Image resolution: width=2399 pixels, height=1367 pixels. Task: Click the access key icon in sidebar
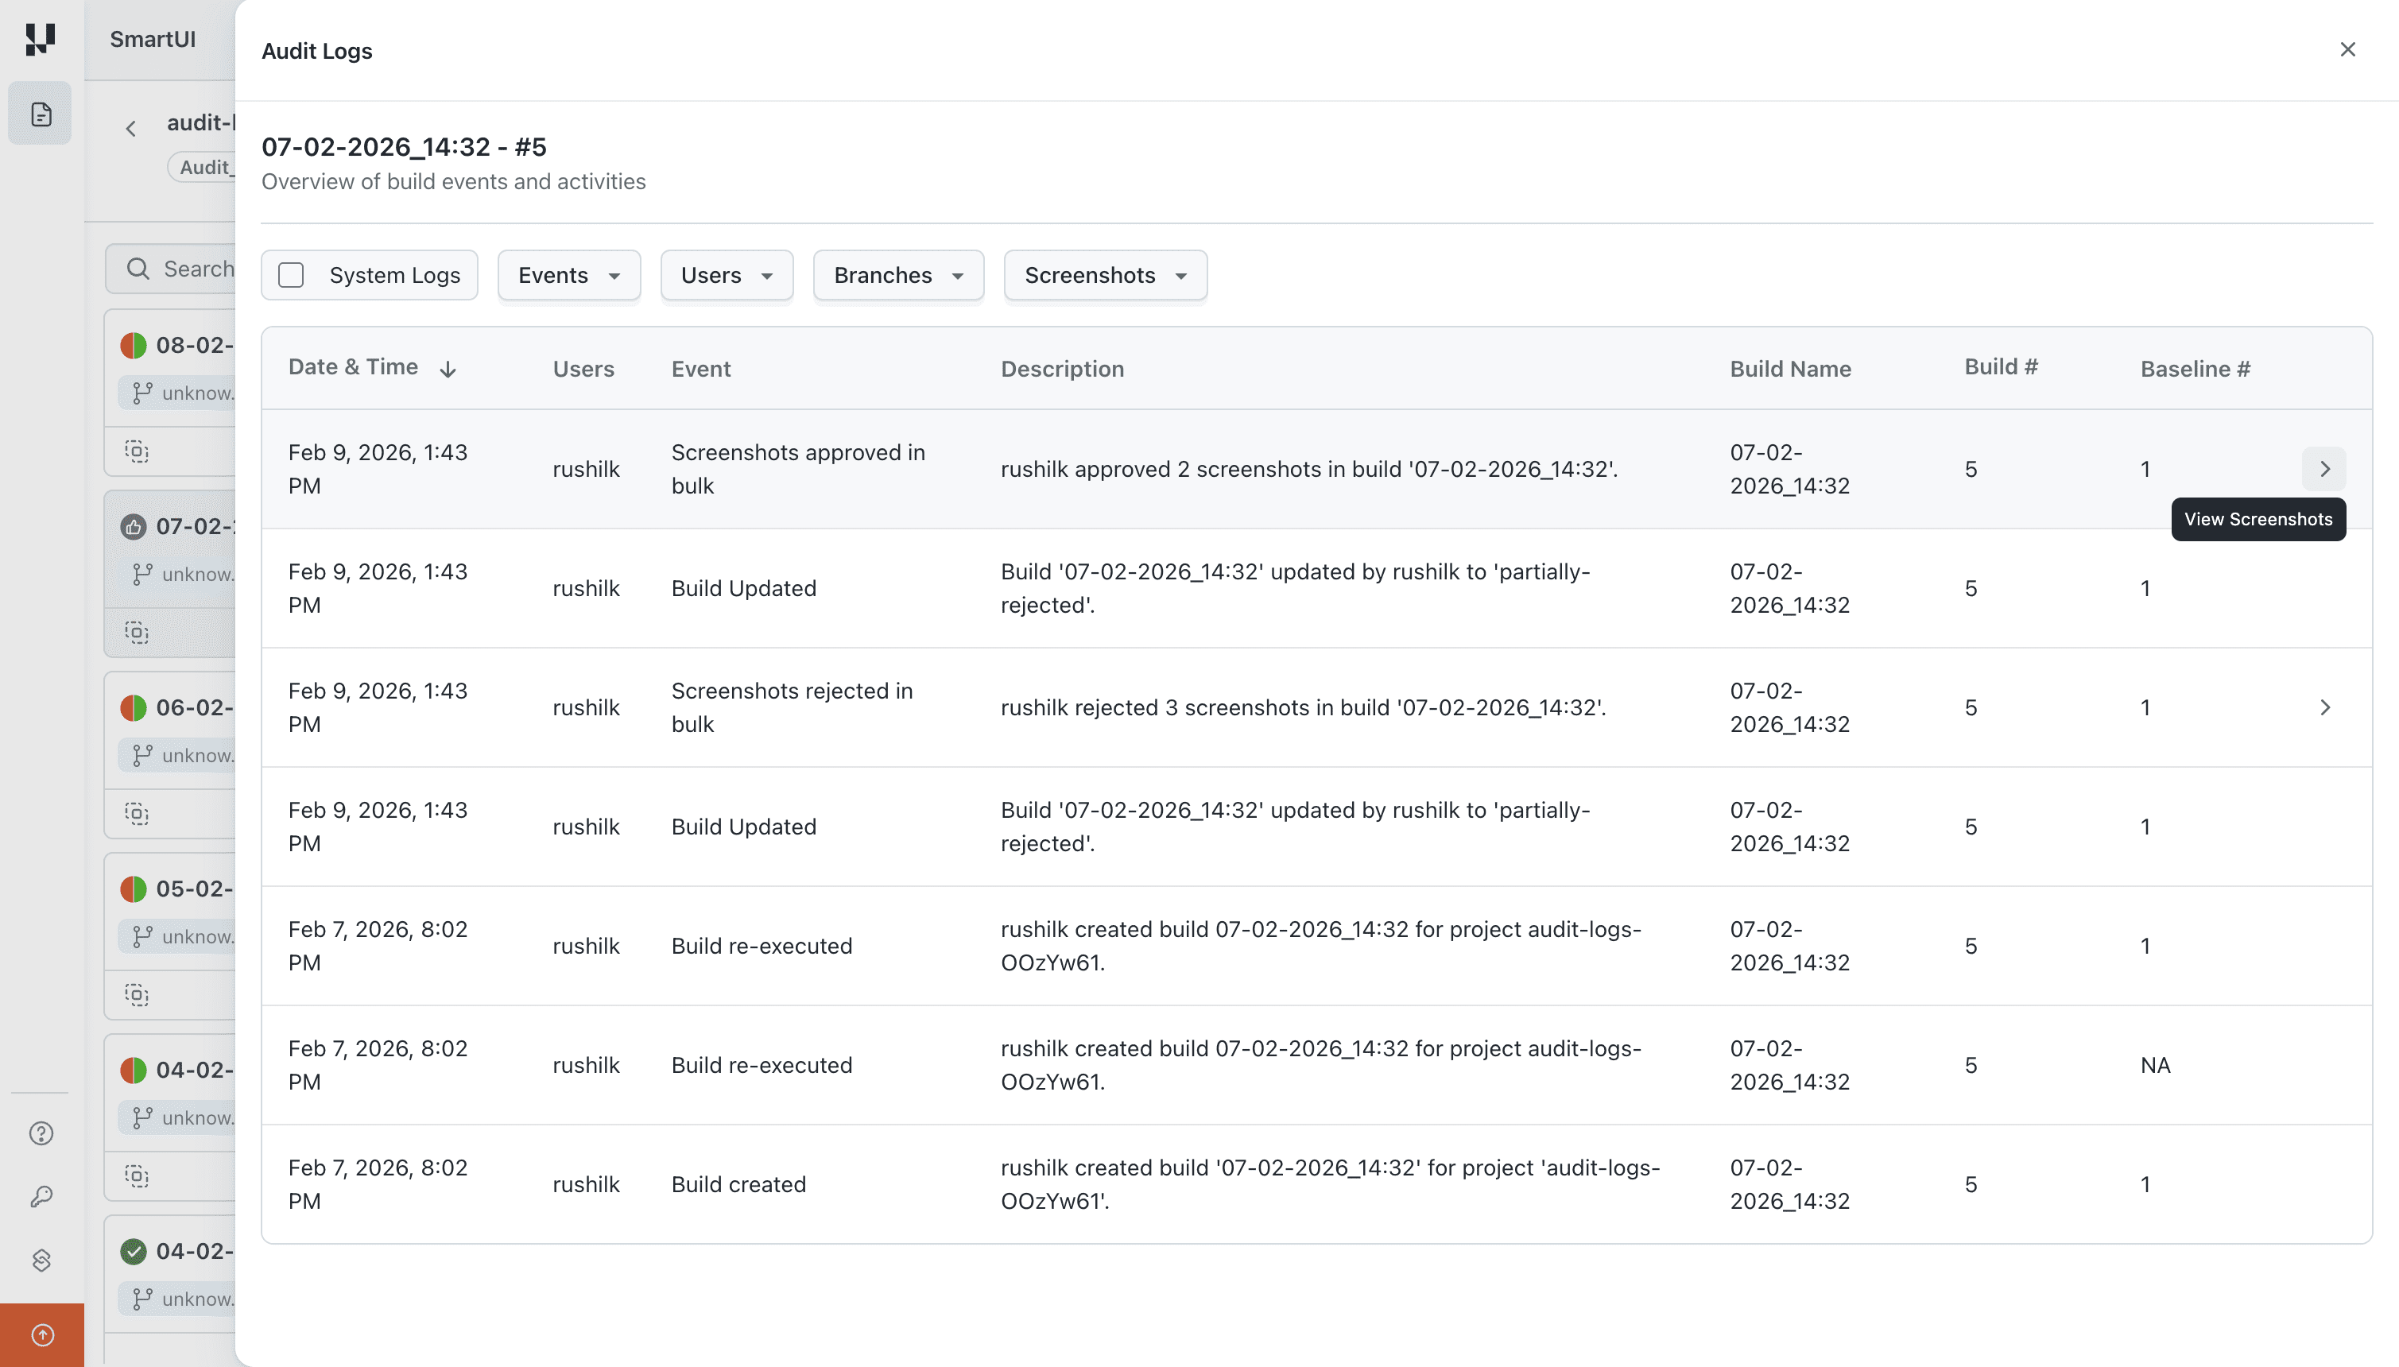pos(40,1196)
